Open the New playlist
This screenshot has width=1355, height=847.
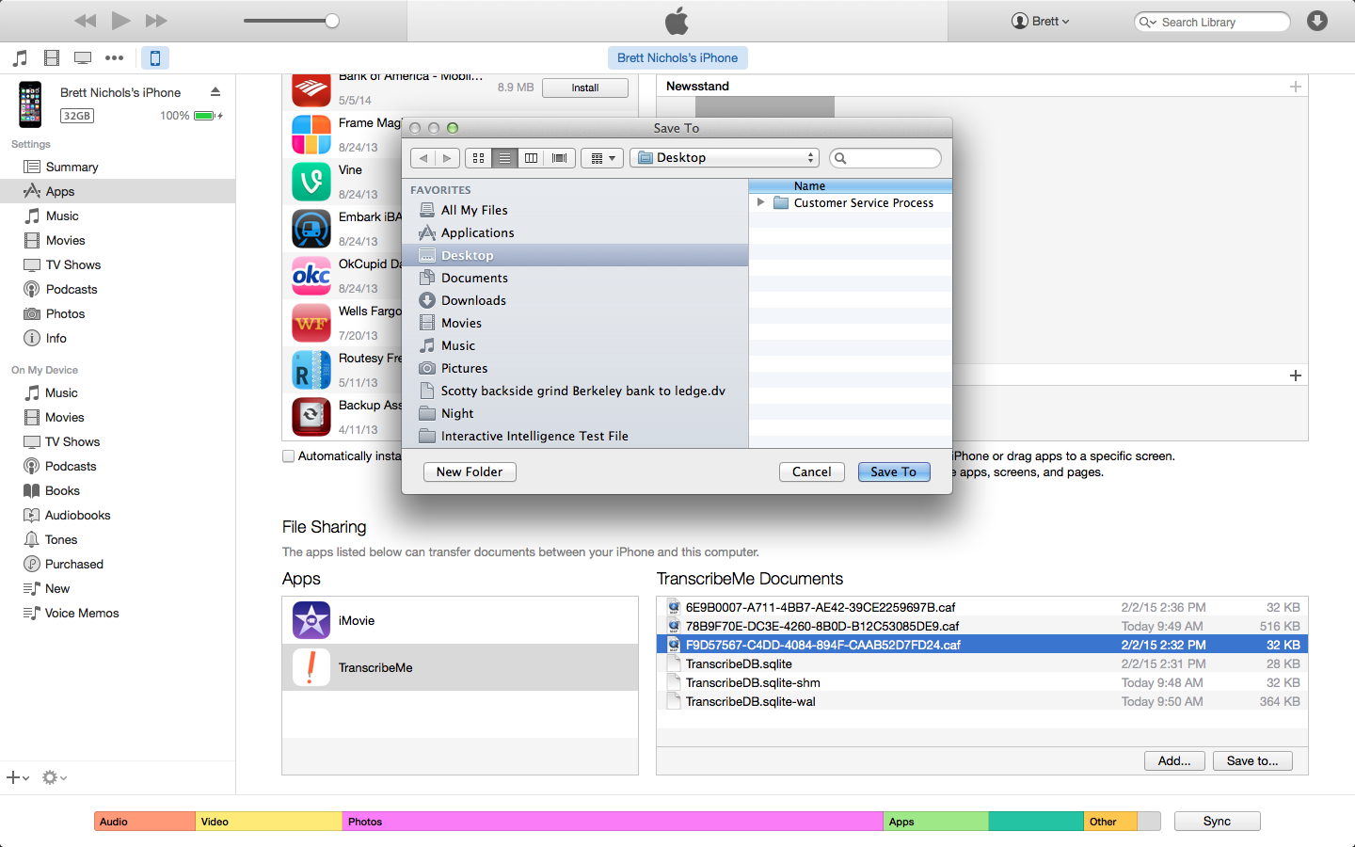pyautogui.click(x=57, y=588)
